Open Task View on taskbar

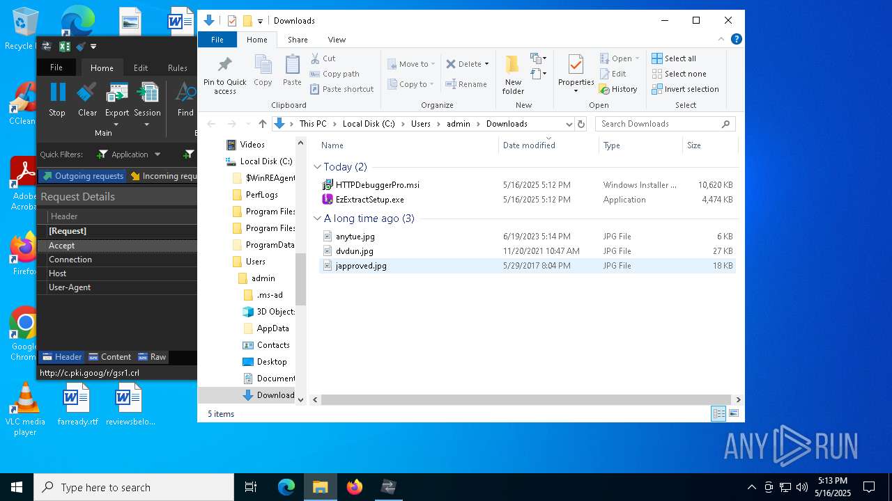[x=251, y=487]
